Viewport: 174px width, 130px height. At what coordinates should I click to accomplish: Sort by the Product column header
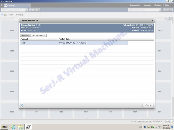click(39, 39)
